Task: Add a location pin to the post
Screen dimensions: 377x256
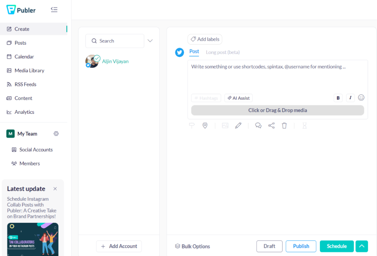Action: 205,126
